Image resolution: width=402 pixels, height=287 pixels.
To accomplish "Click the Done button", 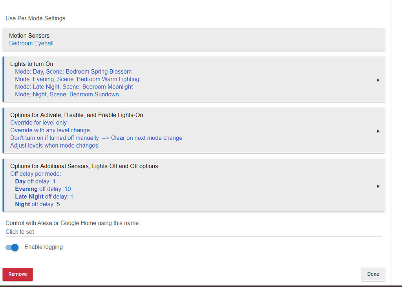I will [373, 274].
